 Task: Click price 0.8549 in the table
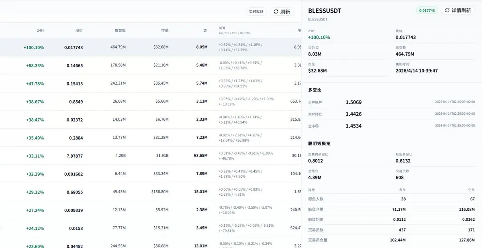pyautogui.click(x=76, y=102)
